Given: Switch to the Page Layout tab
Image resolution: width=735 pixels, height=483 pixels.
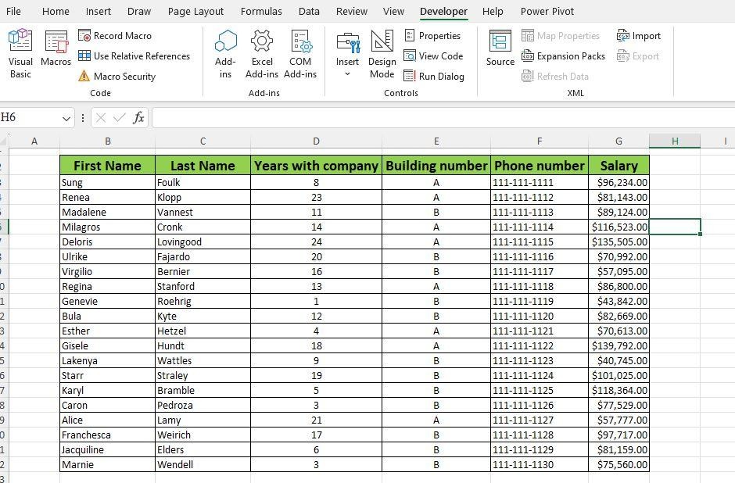Looking at the screenshot, I should pos(195,11).
